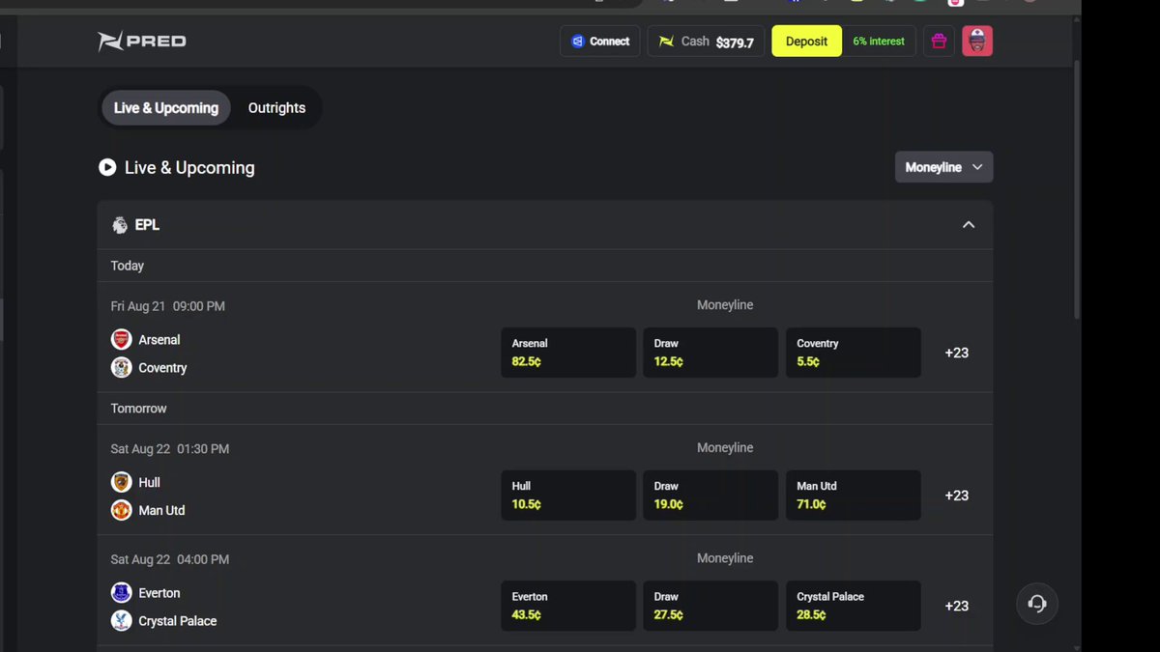Image resolution: width=1160 pixels, height=652 pixels.
Task: Click the headset support chat icon
Action: pos(1037,604)
